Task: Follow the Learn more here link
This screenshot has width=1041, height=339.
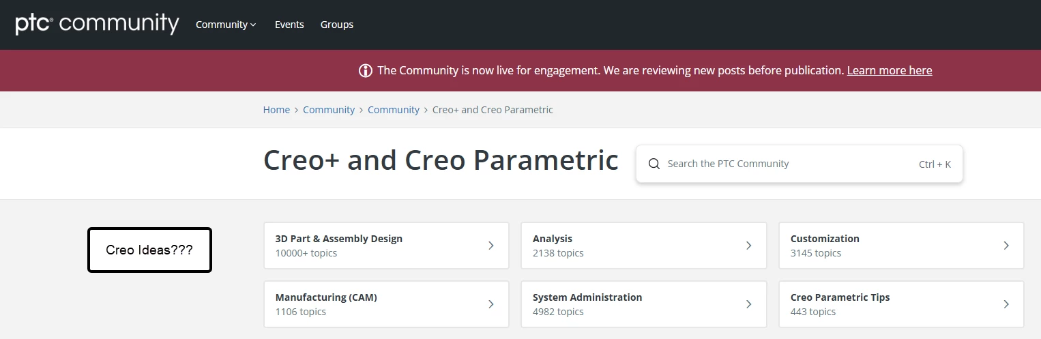Action: [890, 70]
